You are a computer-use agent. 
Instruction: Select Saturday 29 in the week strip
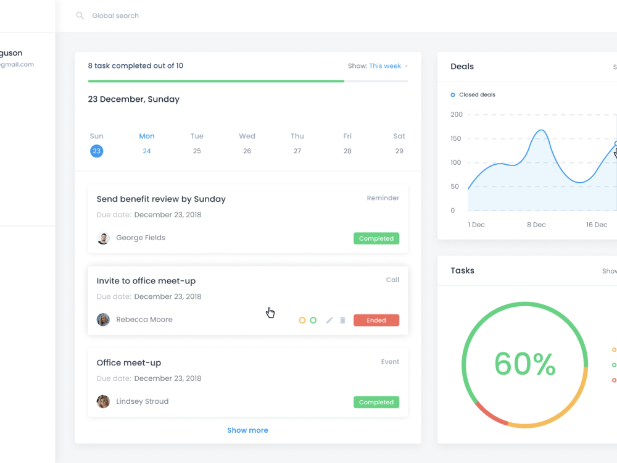point(399,151)
